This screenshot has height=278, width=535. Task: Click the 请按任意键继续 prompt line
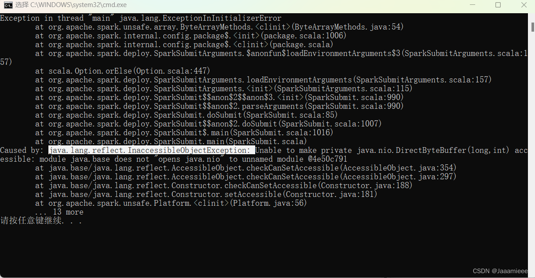[x=40, y=220]
